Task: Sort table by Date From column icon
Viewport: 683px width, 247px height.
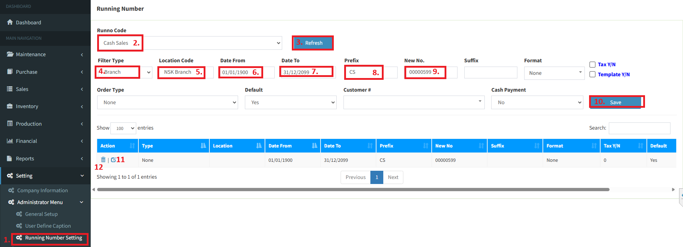Action: point(314,146)
